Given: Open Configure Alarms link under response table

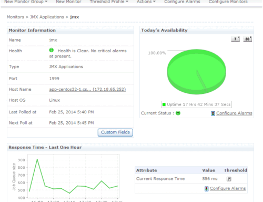Looking at the screenshot, I should point(228,188).
